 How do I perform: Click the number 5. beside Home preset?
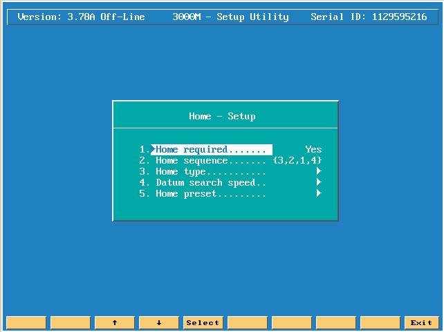[x=145, y=193]
